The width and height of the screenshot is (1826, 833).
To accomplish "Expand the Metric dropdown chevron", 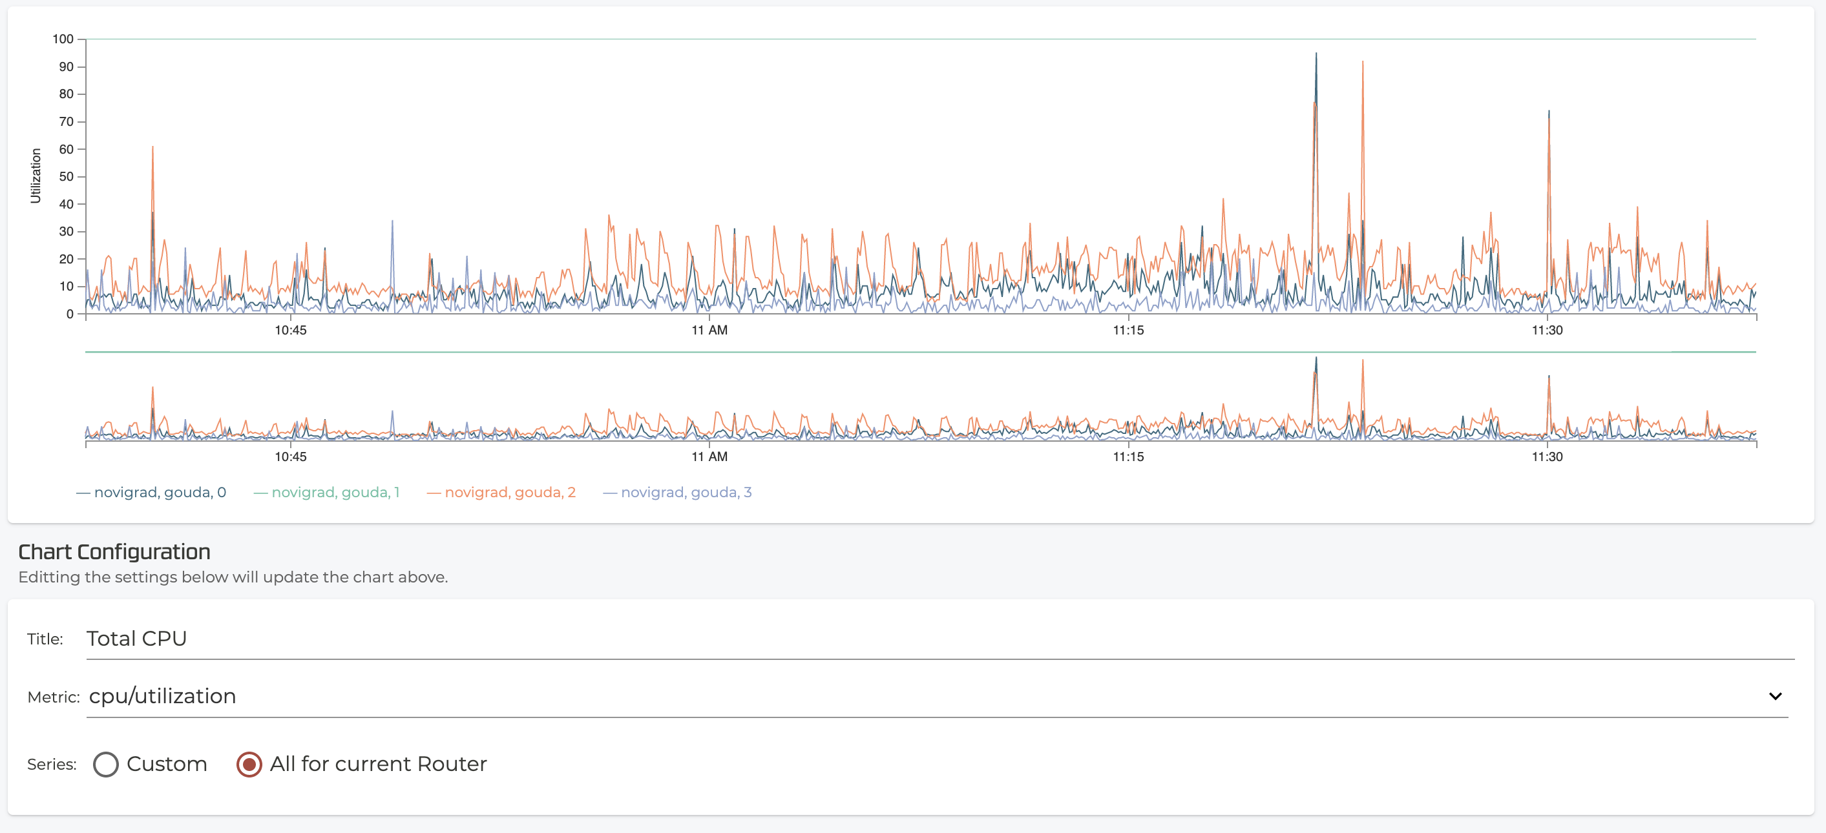I will point(1774,696).
